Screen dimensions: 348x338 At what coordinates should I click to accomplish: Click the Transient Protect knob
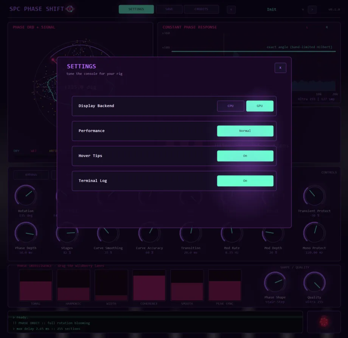click(314, 196)
